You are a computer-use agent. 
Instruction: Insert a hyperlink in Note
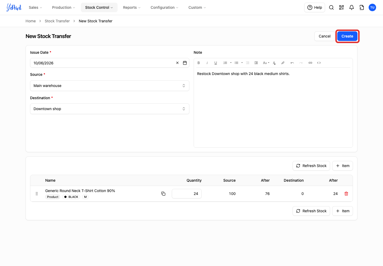click(x=310, y=63)
